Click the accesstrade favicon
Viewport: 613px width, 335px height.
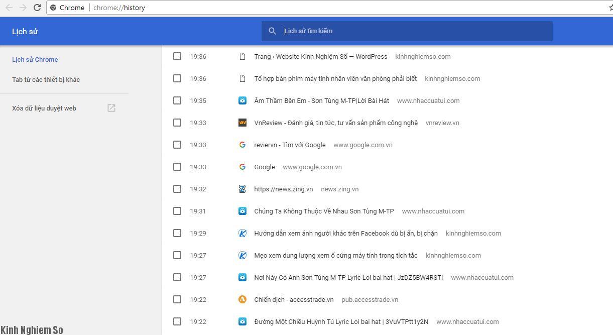(x=242, y=299)
